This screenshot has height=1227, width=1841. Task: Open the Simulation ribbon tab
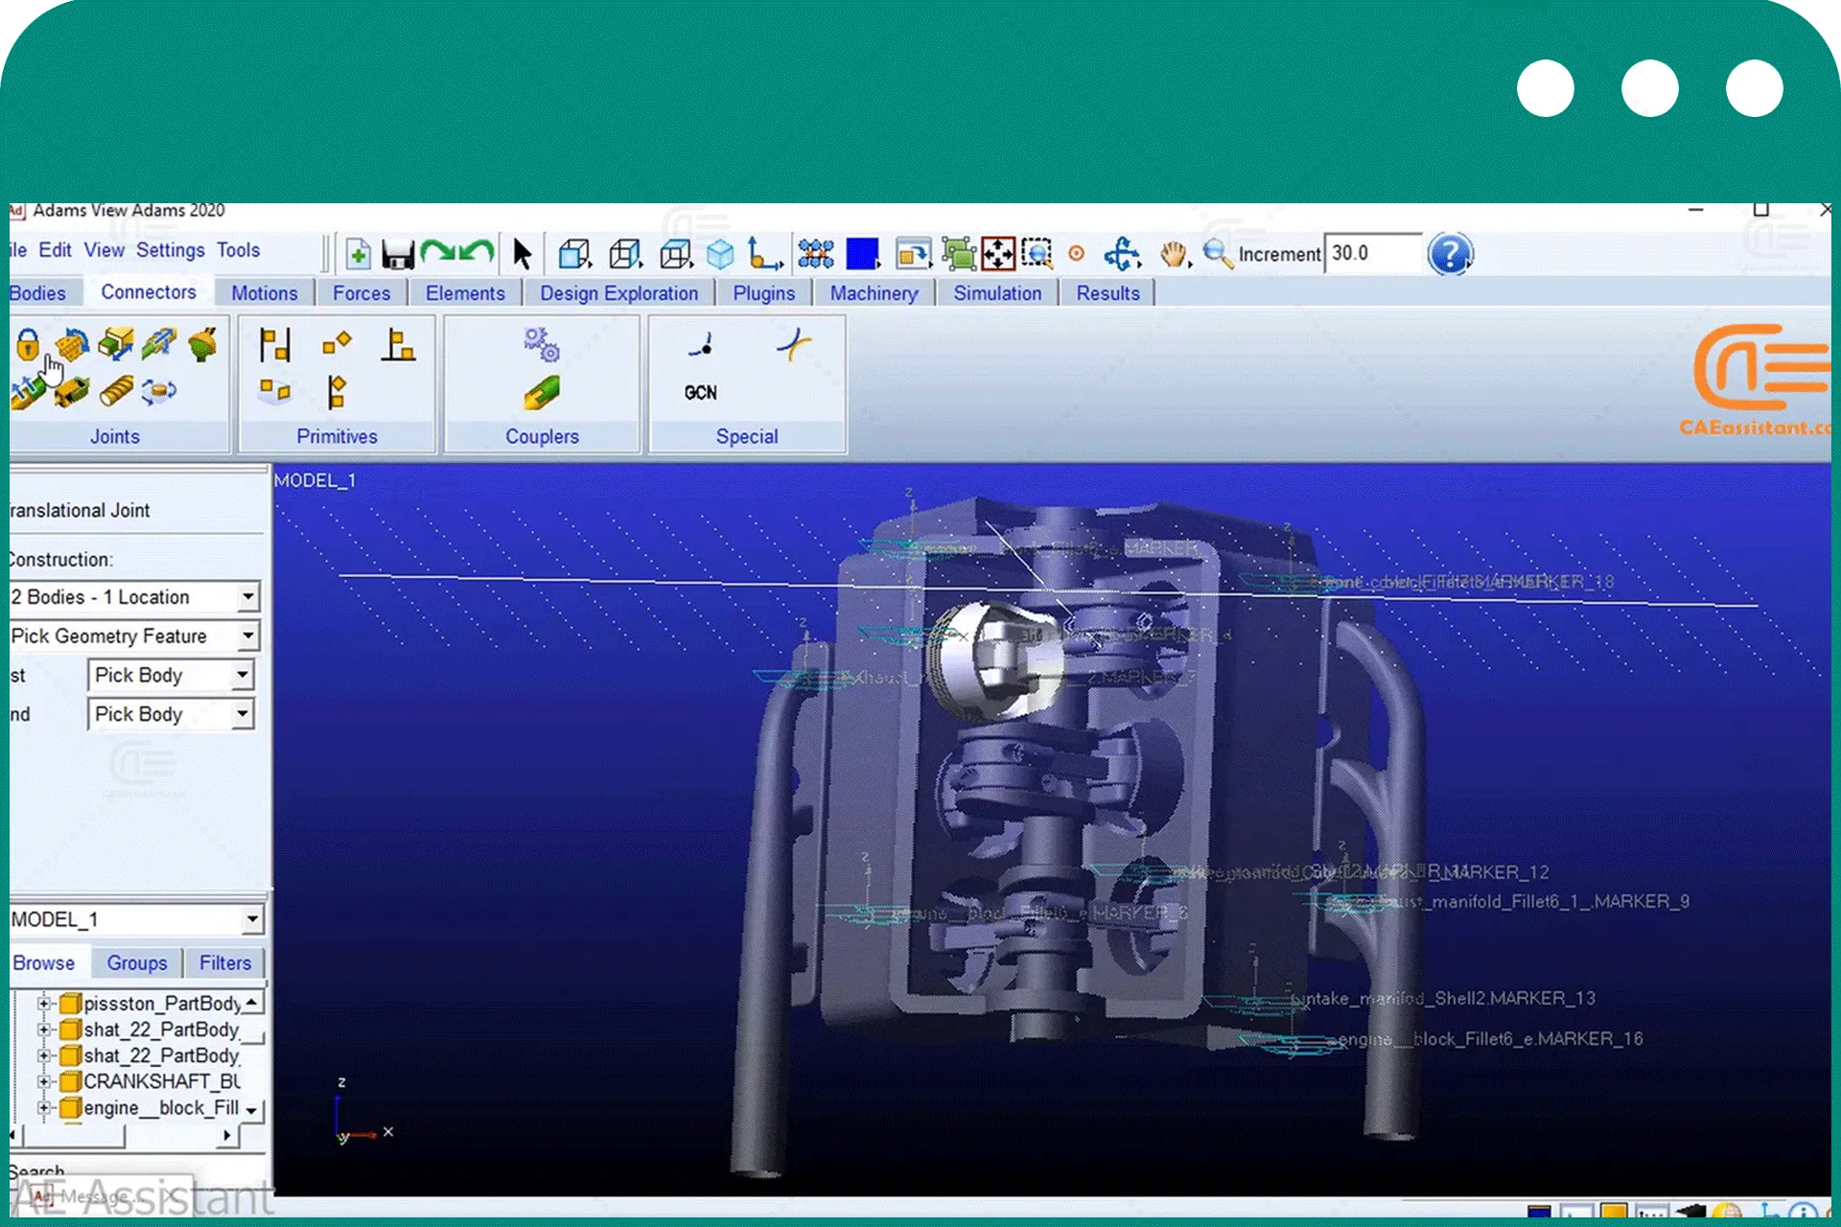(996, 293)
